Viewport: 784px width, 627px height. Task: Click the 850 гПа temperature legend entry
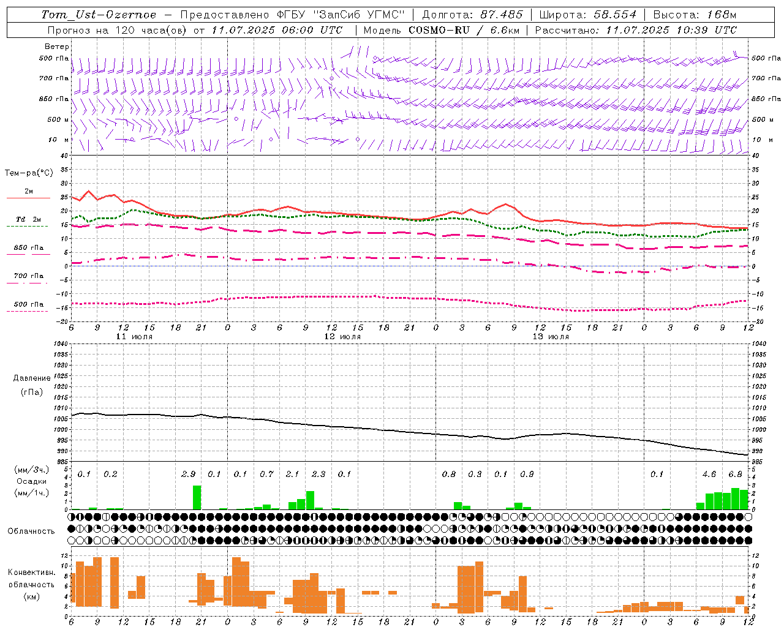click(x=28, y=250)
